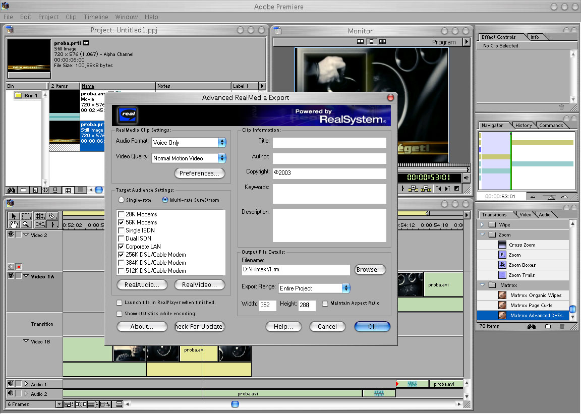Select the Razor tool in Timeline
This screenshot has height=414, width=581.
tap(52, 216)
